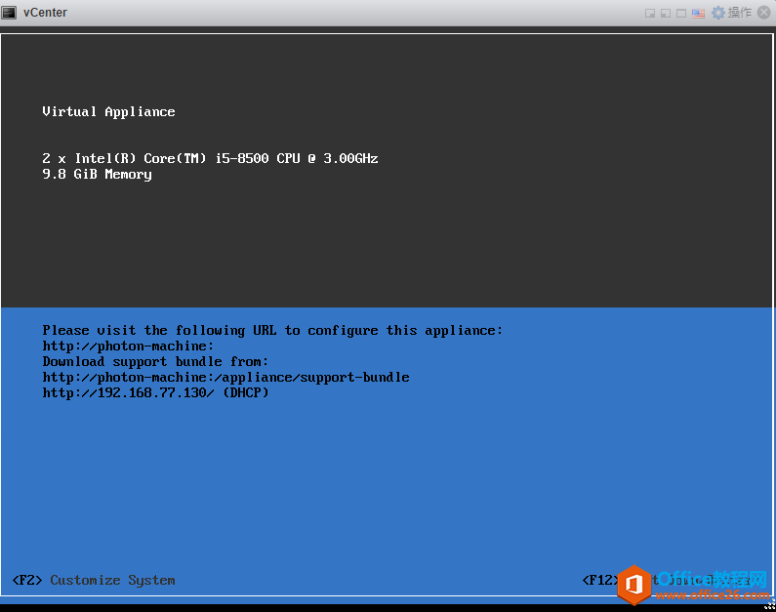Click the Intel Core i5-8500 CPU line
The image size is (776, 612).
pyautogui.click(x=210, y=158)
